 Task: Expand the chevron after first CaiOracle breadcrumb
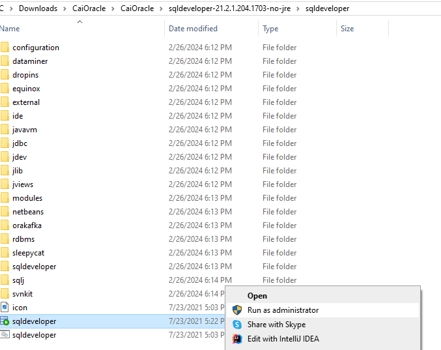(x=113, y=8)
